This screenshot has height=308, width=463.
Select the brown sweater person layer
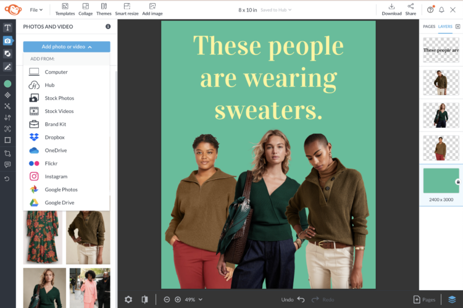[441, 148]
